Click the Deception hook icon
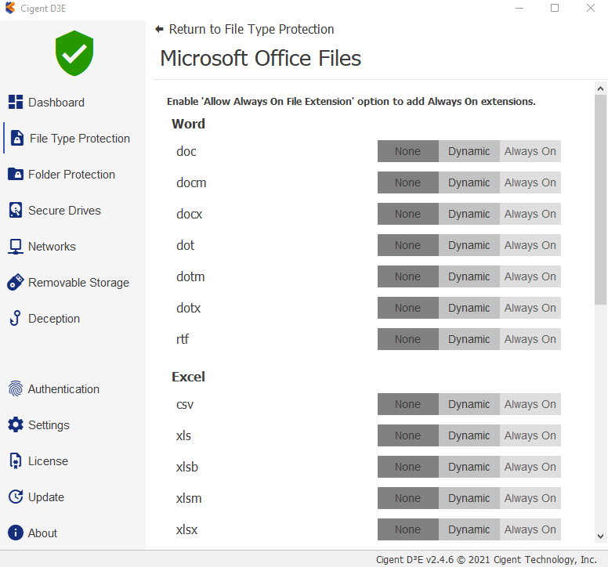 coord(16,318)
